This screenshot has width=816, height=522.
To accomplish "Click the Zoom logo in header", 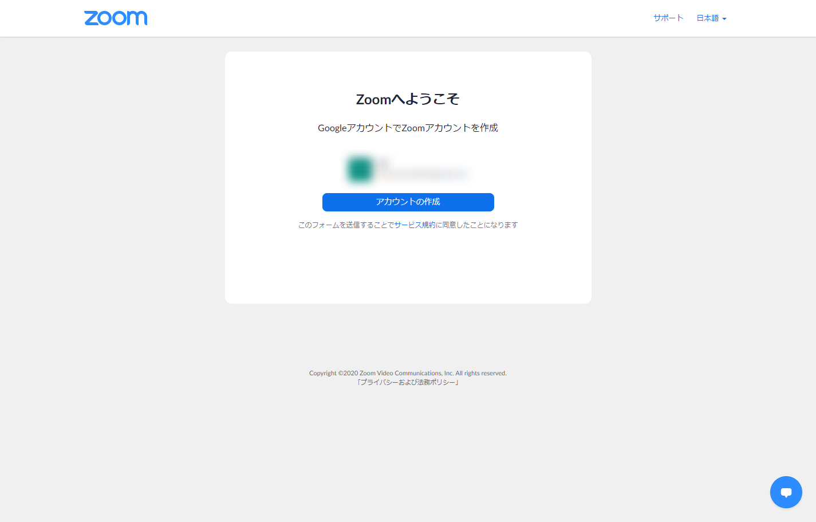I will coord(116,18).
